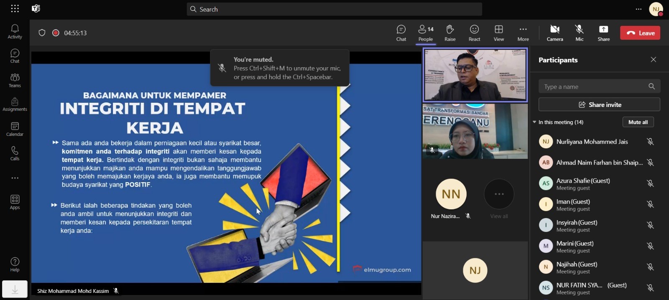Go to Teams in left navigation
The image size is (669, 300).
15,80
